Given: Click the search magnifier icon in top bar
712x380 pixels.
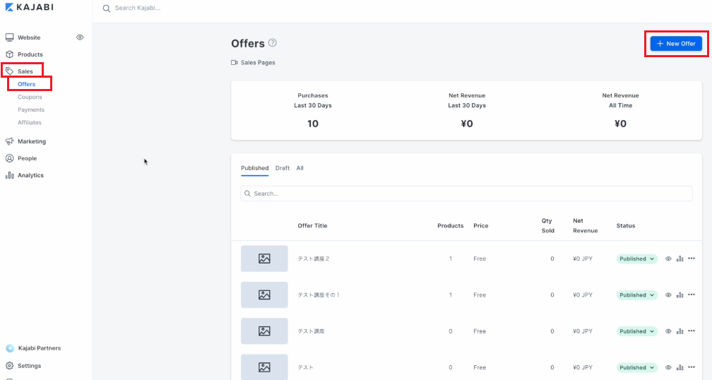Looking at the screenshot, I should (x=107, y=8).
